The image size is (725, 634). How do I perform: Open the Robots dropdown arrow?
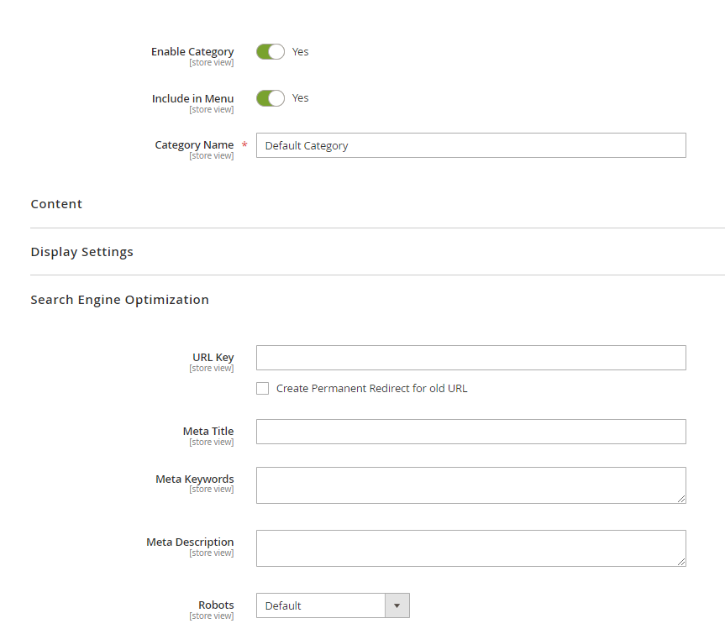point(397,605)
